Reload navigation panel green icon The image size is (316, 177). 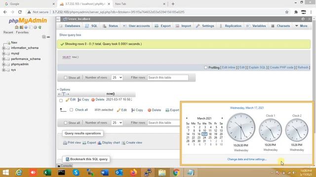[40, 28]
